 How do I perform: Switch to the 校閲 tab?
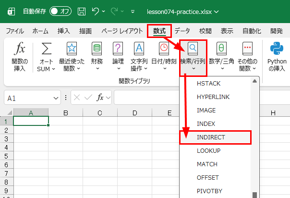[x=205, y=31]
